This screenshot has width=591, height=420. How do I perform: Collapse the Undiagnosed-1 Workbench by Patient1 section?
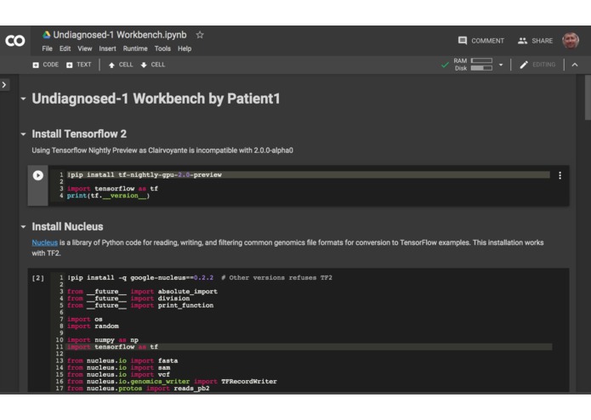(x=23, y=99)
